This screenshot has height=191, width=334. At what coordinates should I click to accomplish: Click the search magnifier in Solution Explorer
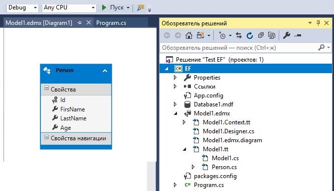(x=321, y=47)
